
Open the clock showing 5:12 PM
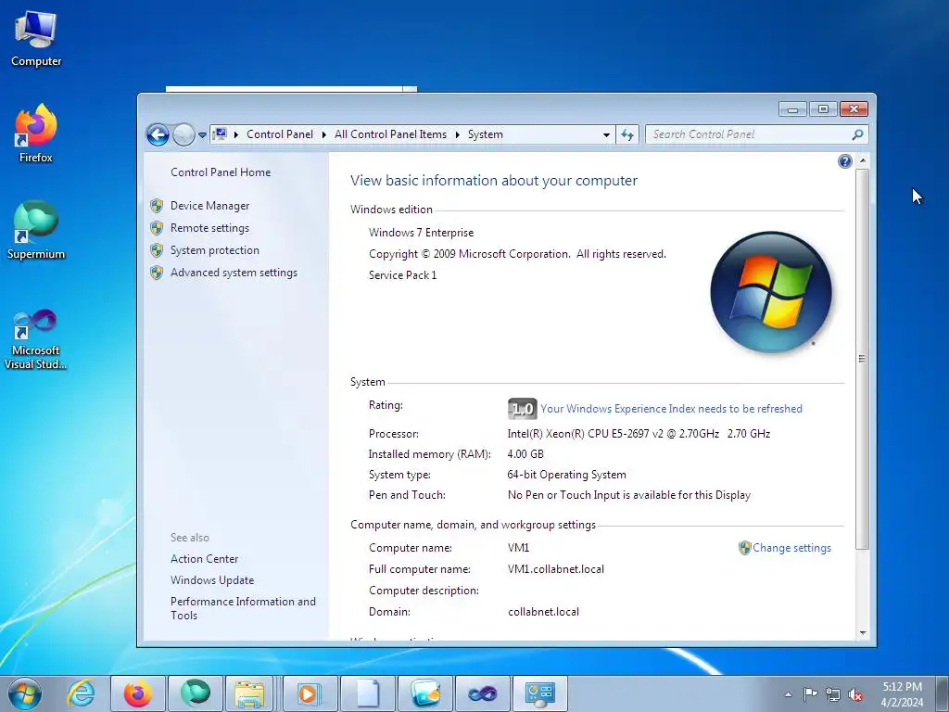pyautogui.click(x=902, y=694)
